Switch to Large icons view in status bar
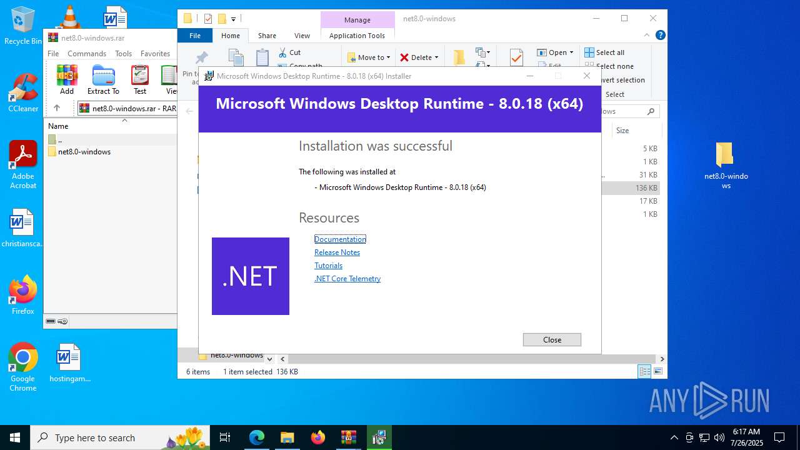Image resolution: width=800 pixels, height=450 pixels. pyautogui.click(x=657, y=371)
